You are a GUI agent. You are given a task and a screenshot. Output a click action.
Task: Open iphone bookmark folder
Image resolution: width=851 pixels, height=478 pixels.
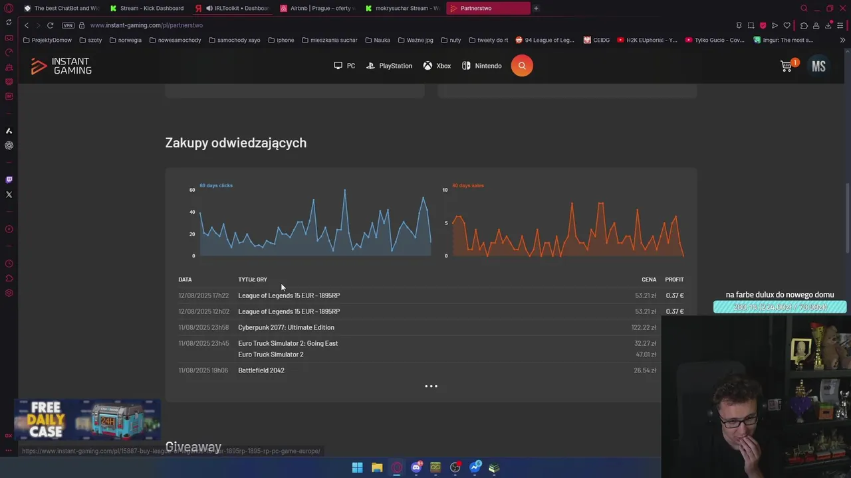click(x=281, y=40)
